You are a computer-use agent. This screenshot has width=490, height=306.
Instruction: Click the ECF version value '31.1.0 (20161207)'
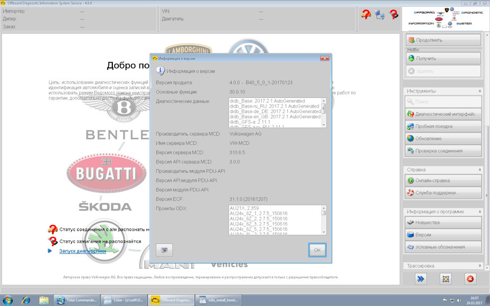249,199
